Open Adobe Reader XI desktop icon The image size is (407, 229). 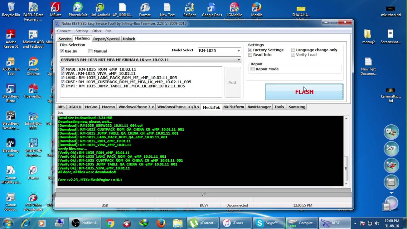click(11, 39)
